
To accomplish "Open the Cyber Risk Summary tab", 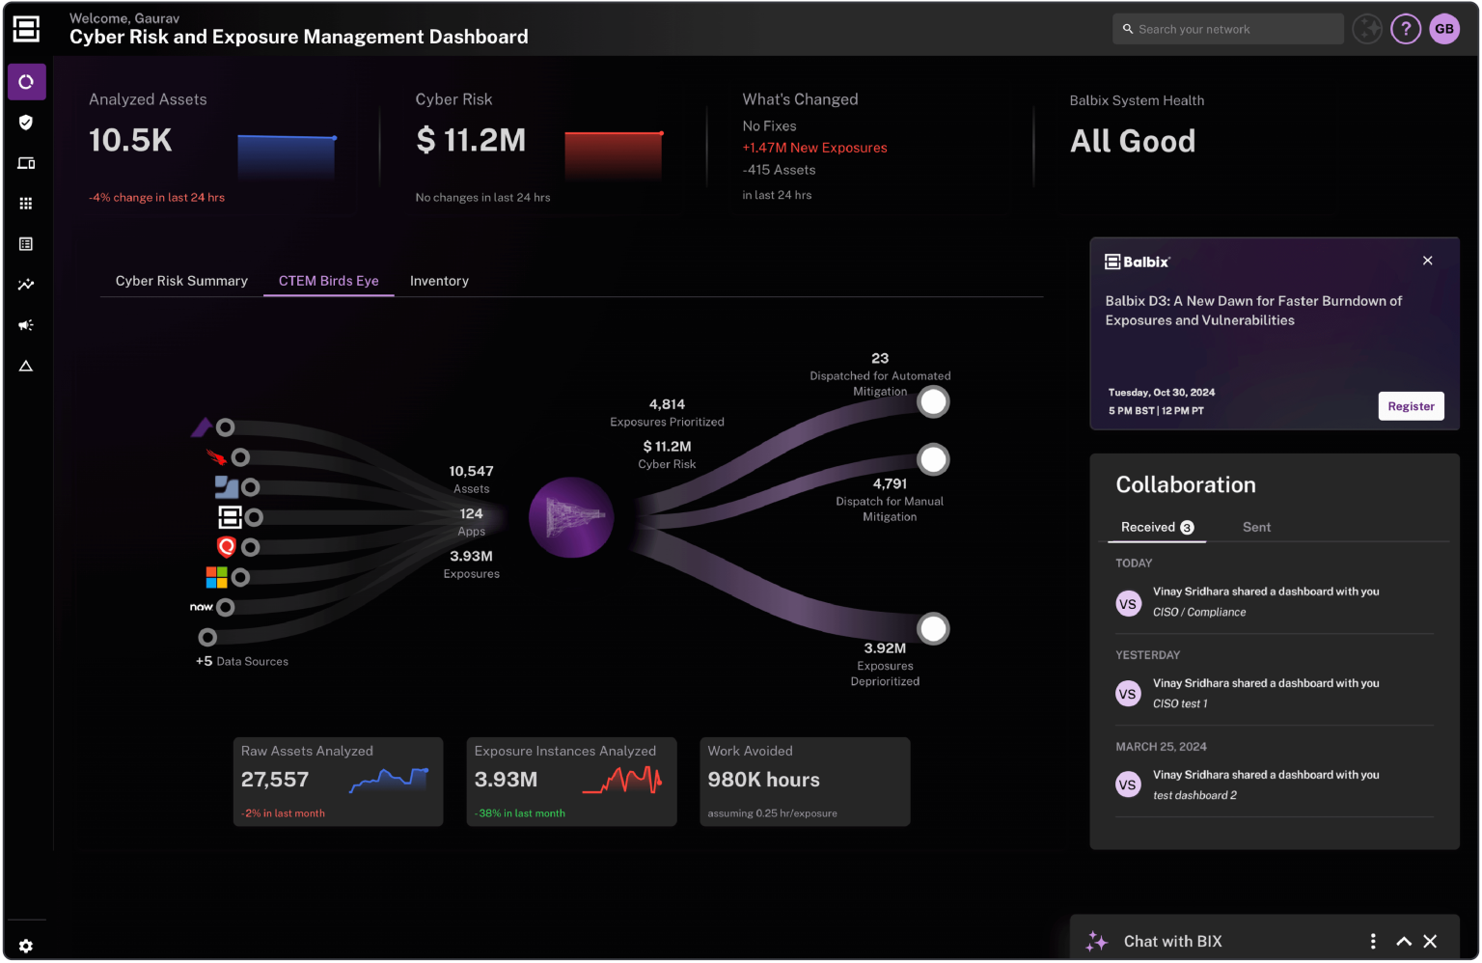I will 181,281.
